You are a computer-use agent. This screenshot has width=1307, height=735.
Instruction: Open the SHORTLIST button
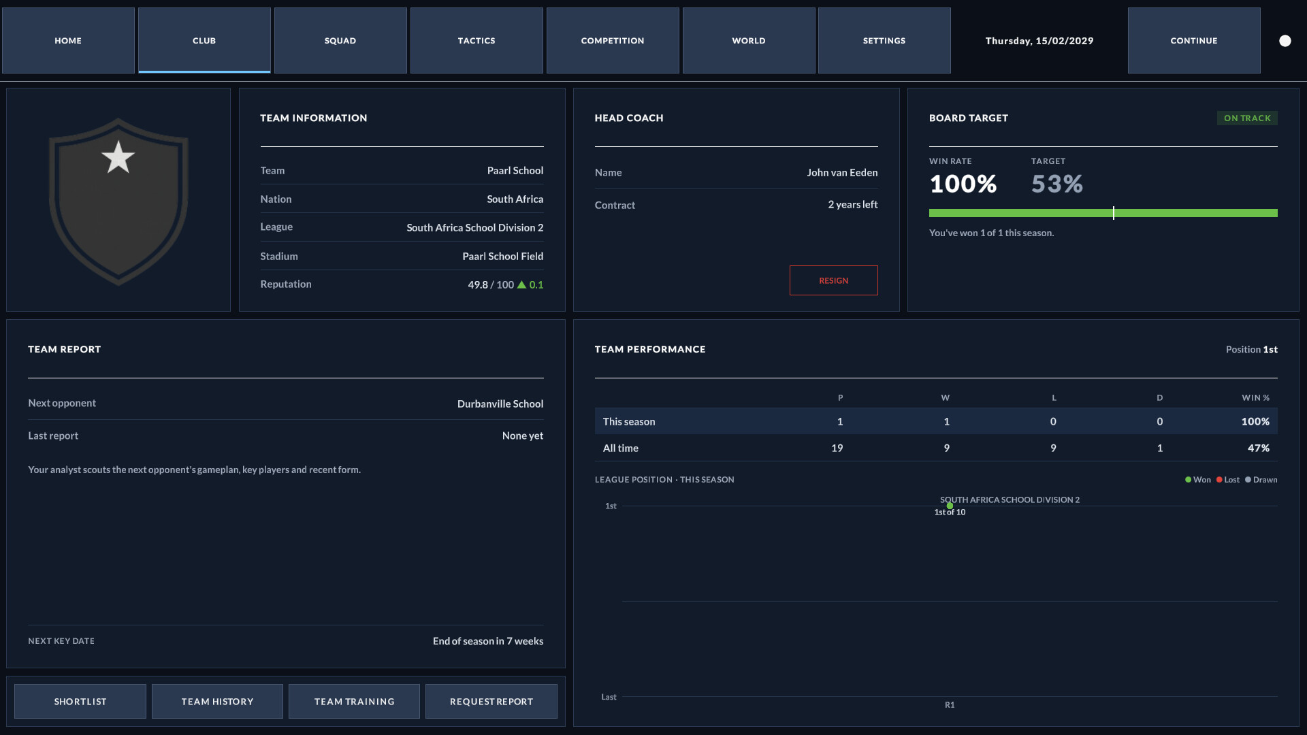pyautogui.click(x=80, y=702)
